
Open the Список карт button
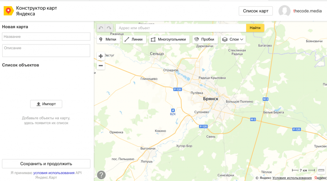pyautogui.click(x=256, y=11)
